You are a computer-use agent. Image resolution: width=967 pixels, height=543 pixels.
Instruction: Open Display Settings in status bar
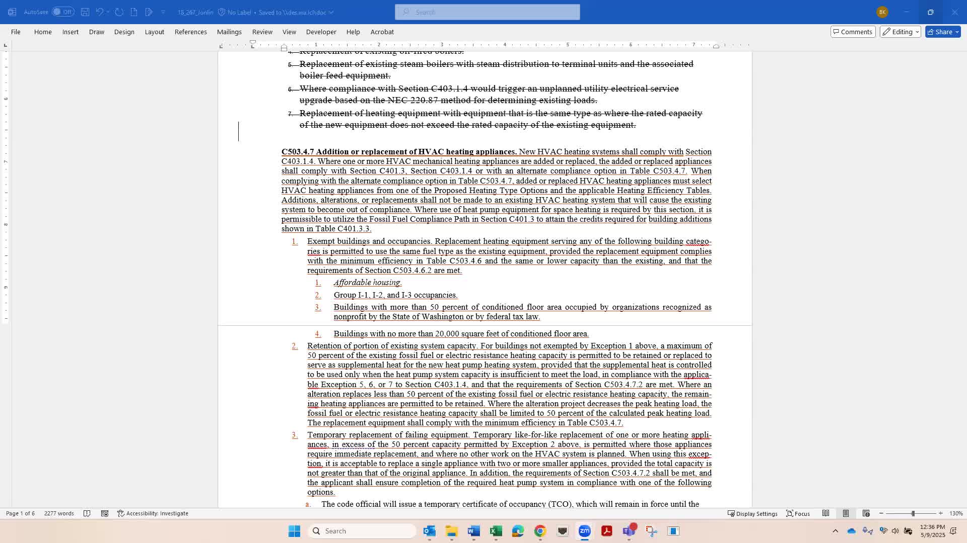pyautogui.click(x=752, y=513)
